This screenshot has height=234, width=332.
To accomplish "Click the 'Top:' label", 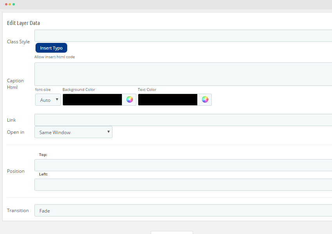I will coord(43,155).
